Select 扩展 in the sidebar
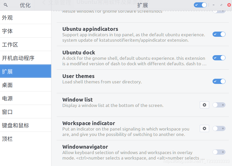Screen dimensions: 232x166 [26, 71]
